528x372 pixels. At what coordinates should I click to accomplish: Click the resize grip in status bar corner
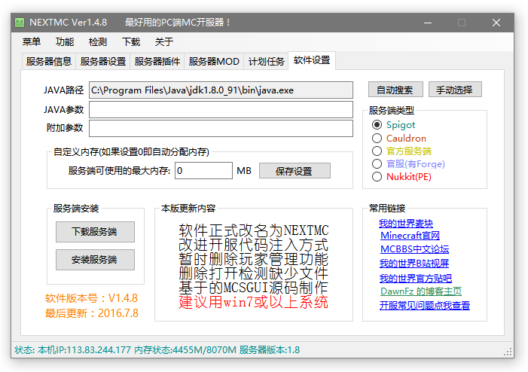(x=508, y=352)
